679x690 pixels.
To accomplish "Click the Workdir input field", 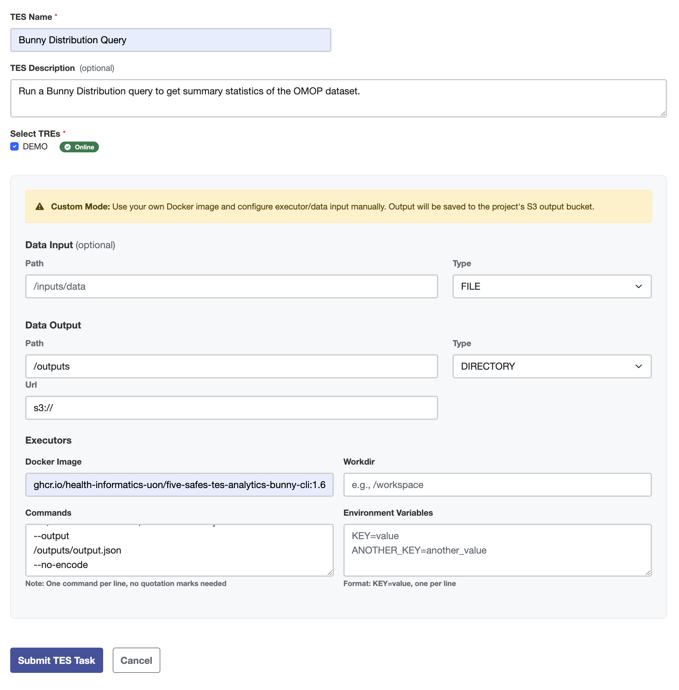I will 497,485.
